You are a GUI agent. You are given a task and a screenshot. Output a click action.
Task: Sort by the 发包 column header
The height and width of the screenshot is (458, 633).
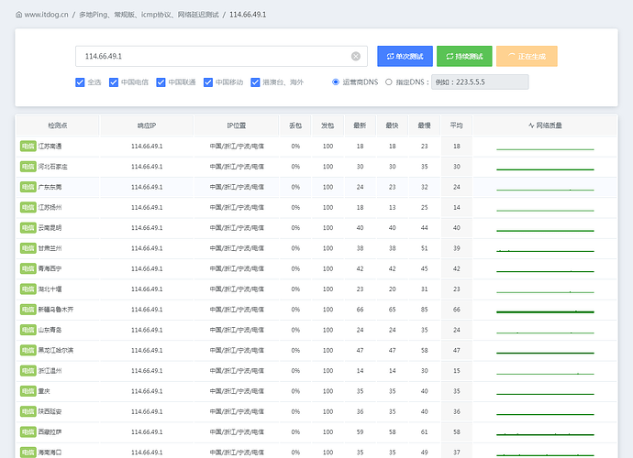(x=328, y=125)
